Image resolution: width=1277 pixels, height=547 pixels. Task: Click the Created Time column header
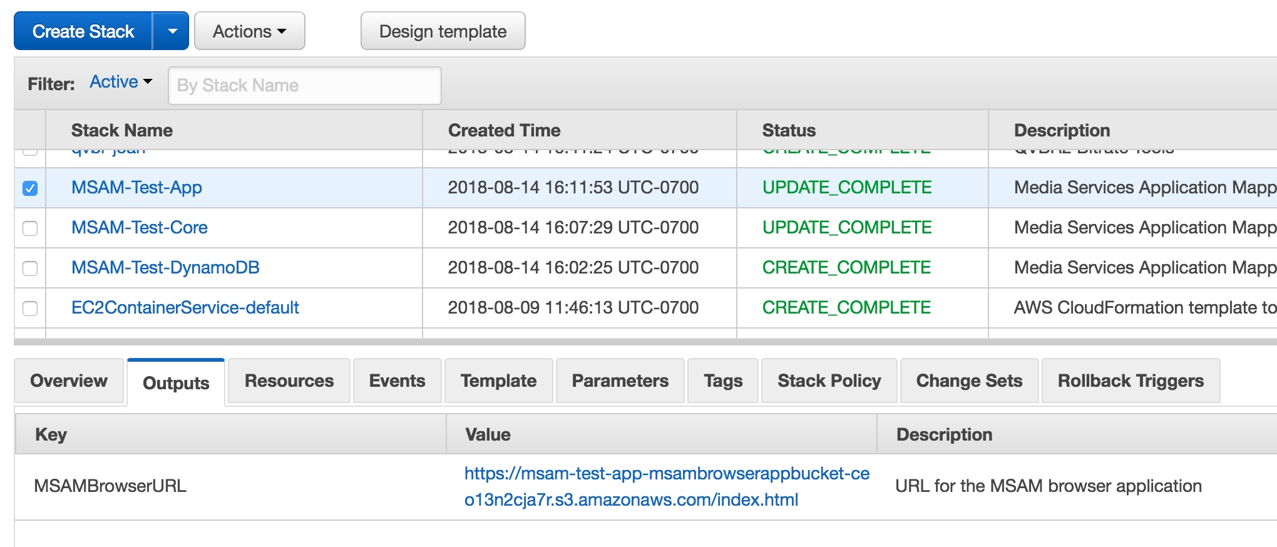tap(580, 130)
